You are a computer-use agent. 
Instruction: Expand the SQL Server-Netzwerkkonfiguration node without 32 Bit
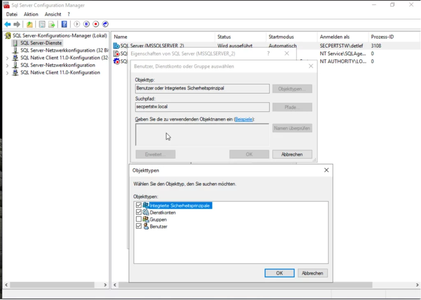tap(7, 65)
